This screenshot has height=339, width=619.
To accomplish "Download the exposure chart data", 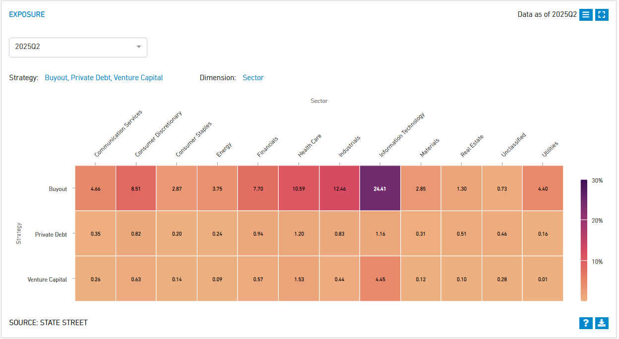I will click(x=602, y=323).
